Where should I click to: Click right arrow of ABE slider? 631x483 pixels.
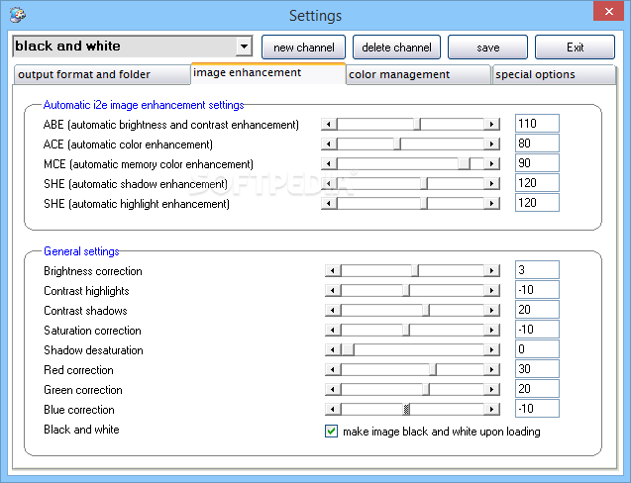tap(491, 125)
